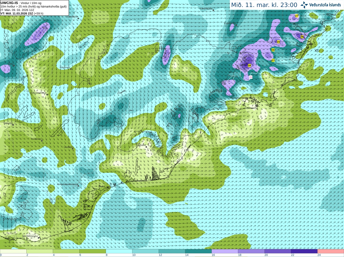Click the 22–24 m/s deep indigo legend swatch
Image resolution: width=344 pixels, height=257 pixels.
(x=304, y=251)
